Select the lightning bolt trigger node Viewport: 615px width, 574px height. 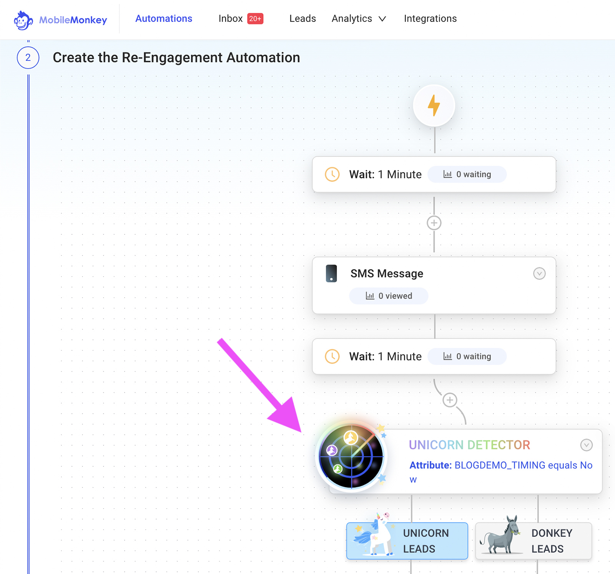tap(434, 105)
